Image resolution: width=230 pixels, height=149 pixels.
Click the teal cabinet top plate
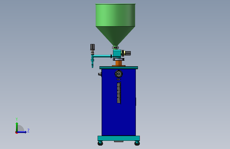click(119, 68)
